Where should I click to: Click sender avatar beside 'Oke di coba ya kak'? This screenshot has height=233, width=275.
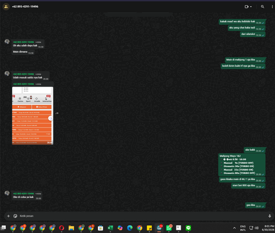(7, 193)
